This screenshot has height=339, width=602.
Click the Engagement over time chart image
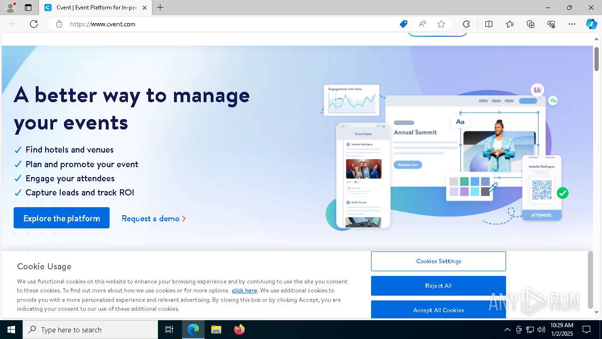(352, 100)
